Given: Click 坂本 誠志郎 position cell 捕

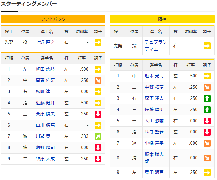Looking at the screenshot, I should point(134,158).
